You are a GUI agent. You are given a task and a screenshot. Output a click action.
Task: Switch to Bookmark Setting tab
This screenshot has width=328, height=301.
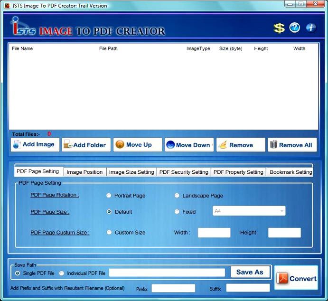(x=291, y=172)
